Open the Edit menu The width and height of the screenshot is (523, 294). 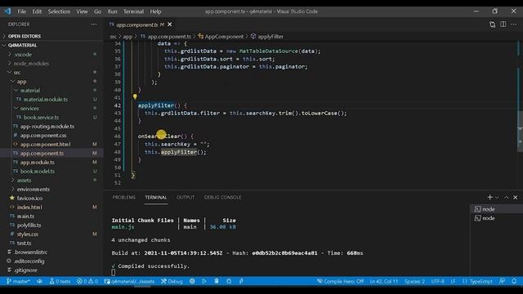pos(37,11)
